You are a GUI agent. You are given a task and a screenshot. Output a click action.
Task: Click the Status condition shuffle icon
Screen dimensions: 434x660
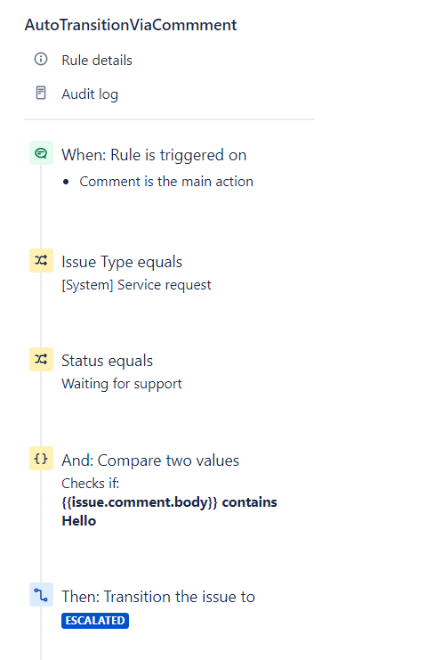(41, 360)
